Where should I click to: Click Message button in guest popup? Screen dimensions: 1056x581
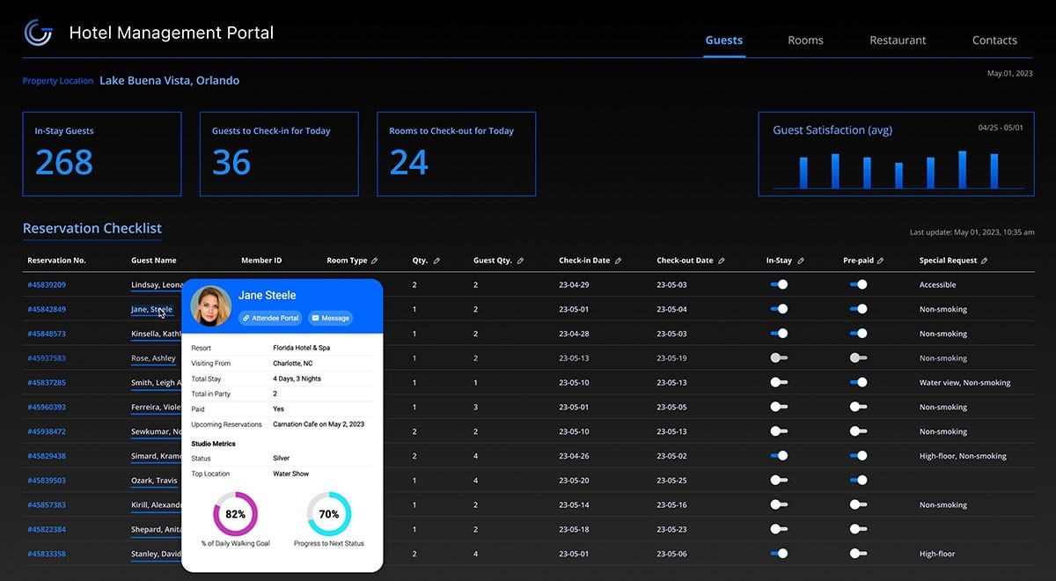pos(330,318)
